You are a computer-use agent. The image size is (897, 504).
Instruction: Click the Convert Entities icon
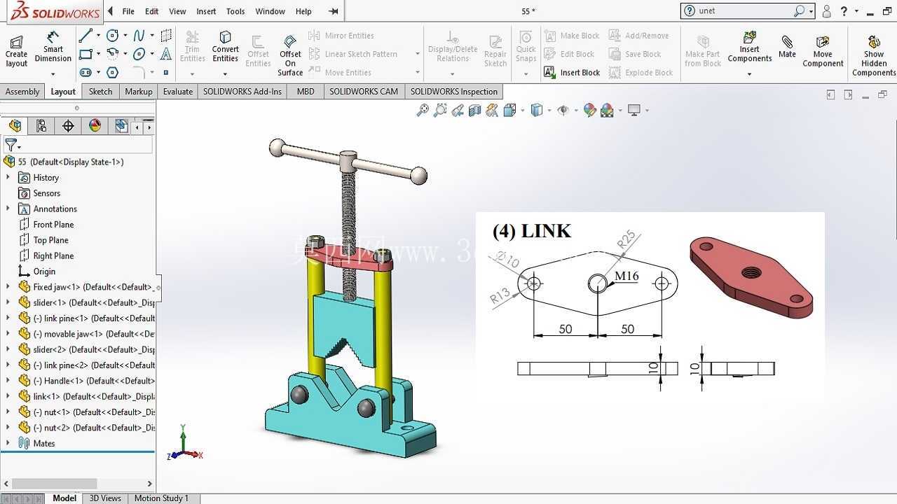tap(225, 46)
